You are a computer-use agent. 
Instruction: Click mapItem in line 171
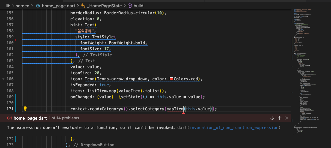(174, 109)
